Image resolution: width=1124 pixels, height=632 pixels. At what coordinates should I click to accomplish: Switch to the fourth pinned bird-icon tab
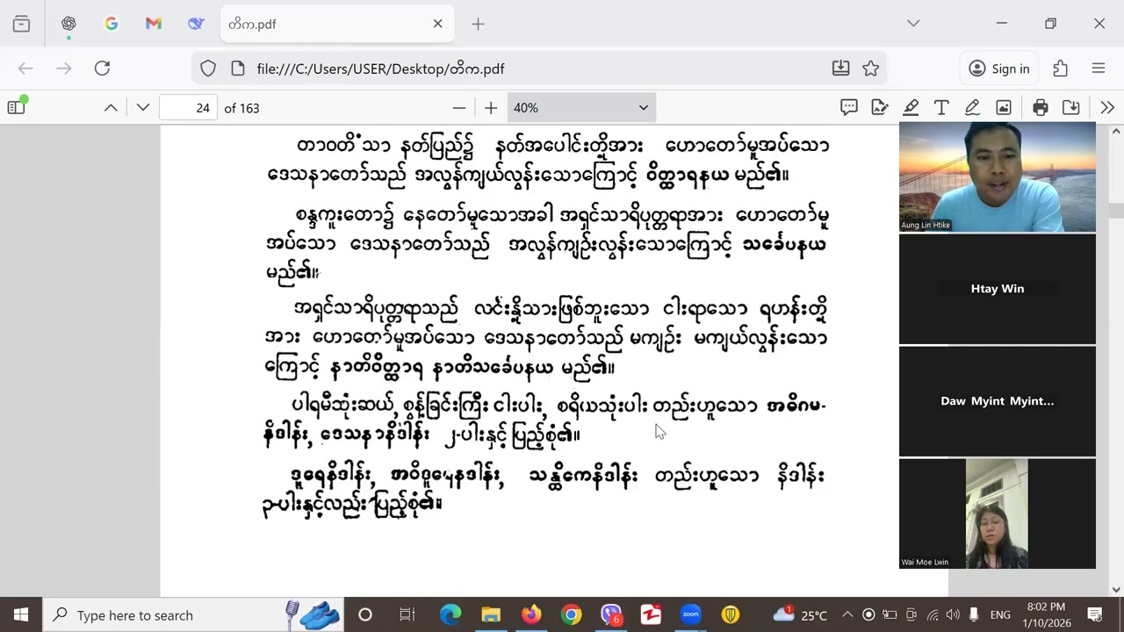(196, 24)
